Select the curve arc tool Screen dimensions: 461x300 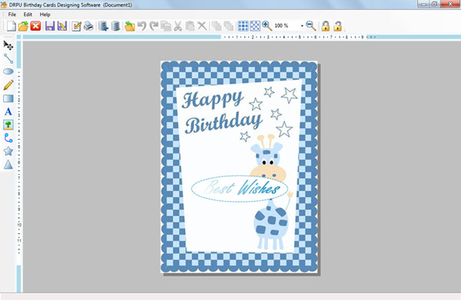tap(8, 138)
